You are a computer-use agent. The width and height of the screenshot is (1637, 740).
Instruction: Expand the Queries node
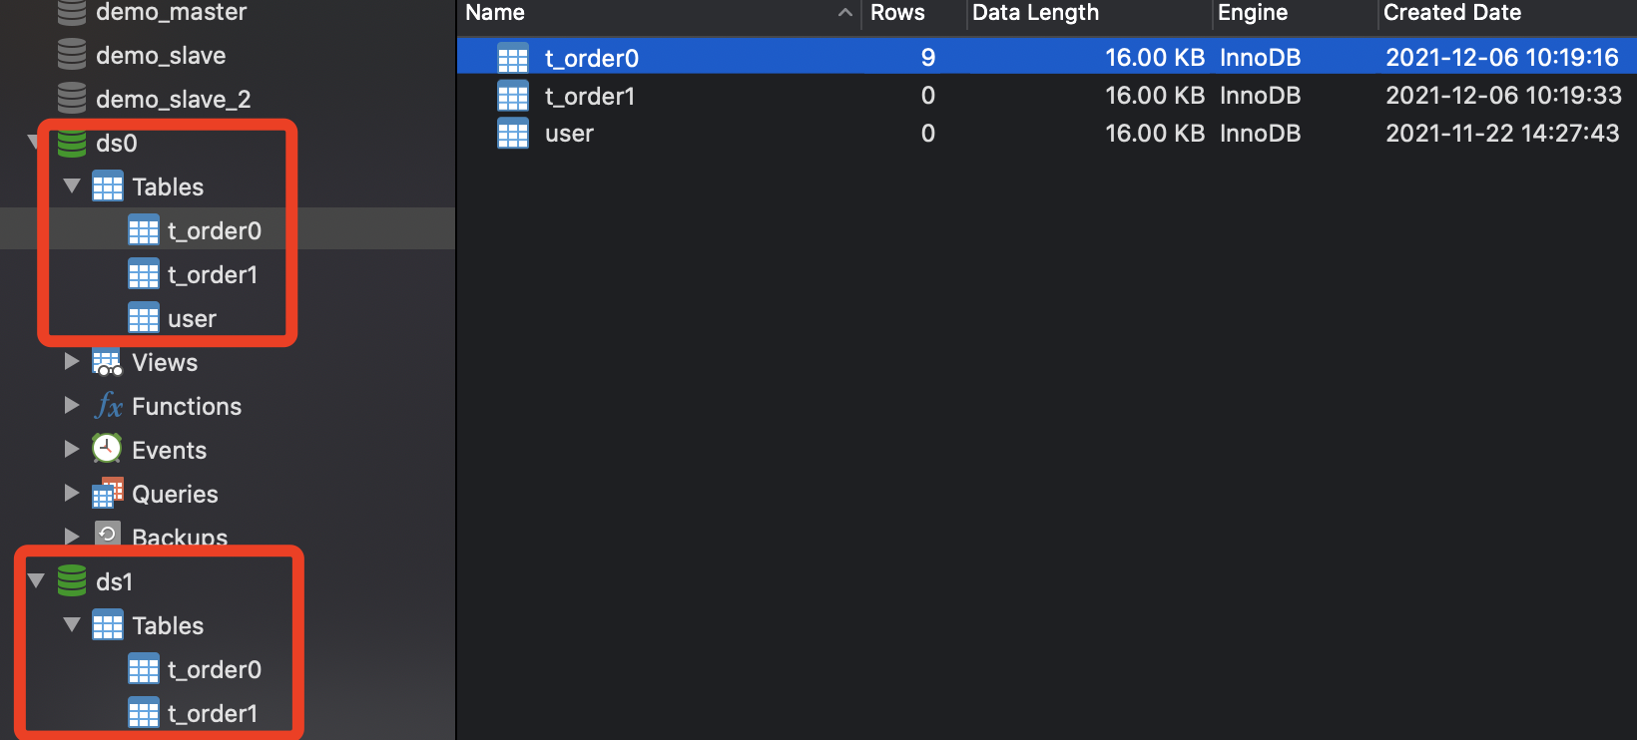[x=72, y=494]
